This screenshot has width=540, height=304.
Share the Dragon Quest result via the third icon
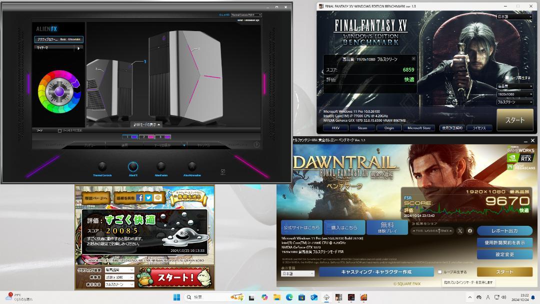pyautogui.click(x=157, y=198)
